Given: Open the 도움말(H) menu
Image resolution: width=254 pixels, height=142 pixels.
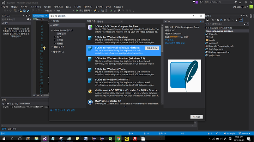Looking at the screenshot, I should (119, 7).
